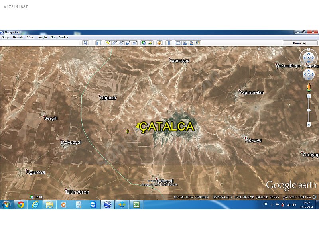
Task: Click the eye in the look joystick
Action: [309, 58]
